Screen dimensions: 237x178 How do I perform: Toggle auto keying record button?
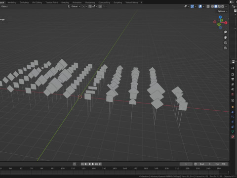pos(75,164)
